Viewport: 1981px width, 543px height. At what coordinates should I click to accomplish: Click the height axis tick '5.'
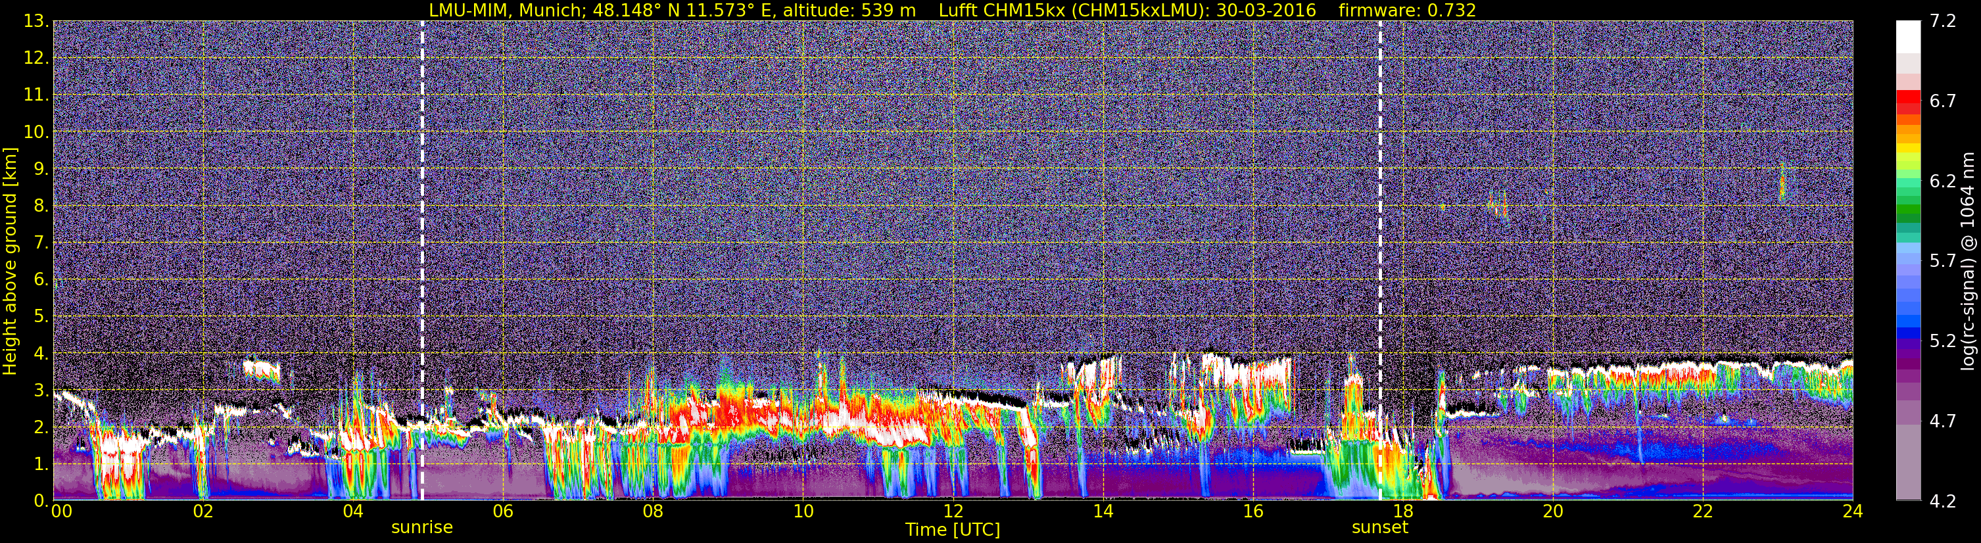coord(41,317)
